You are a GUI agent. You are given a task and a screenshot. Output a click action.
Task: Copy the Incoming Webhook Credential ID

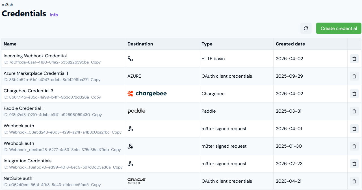pyautogui.click(x=96, y=62)
